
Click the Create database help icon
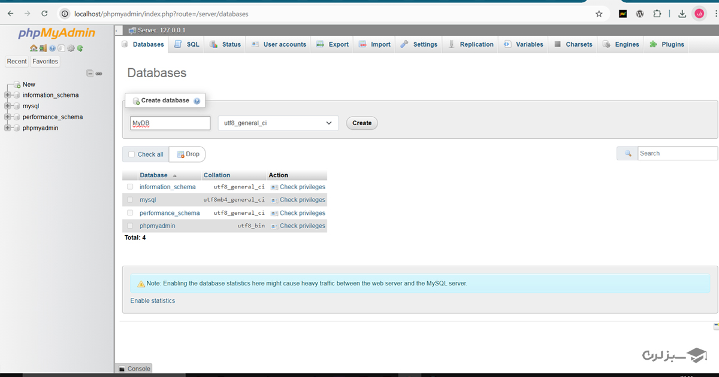197,101
